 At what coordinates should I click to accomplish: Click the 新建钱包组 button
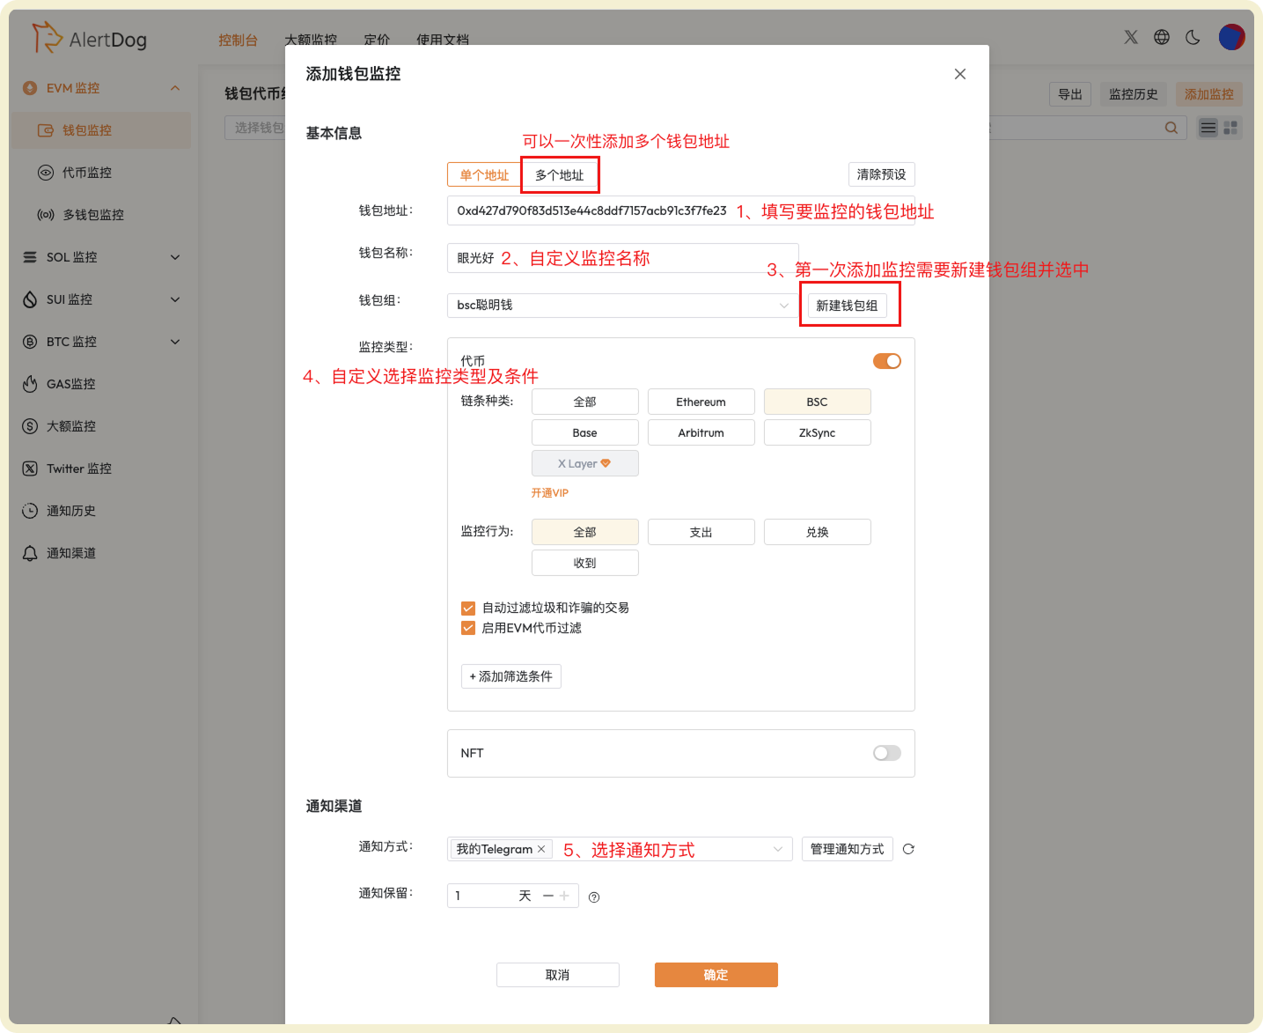pos(848,304)
